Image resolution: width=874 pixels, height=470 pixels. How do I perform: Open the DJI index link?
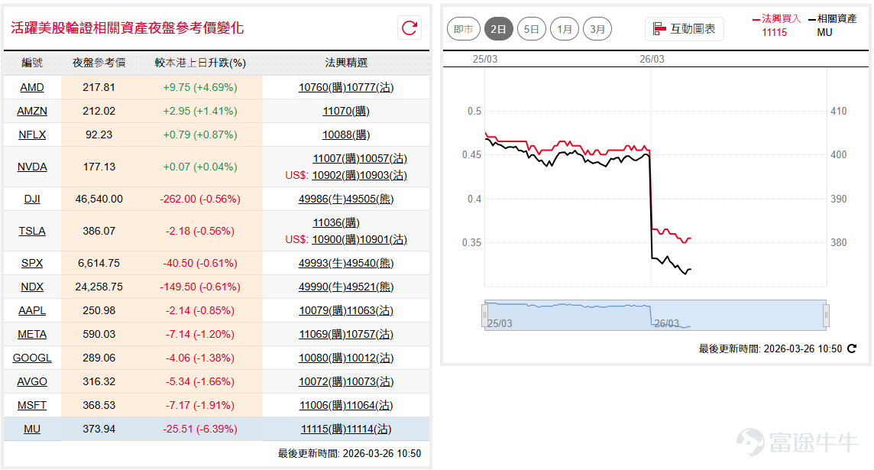pyautogui.click(x=32, y=199)
